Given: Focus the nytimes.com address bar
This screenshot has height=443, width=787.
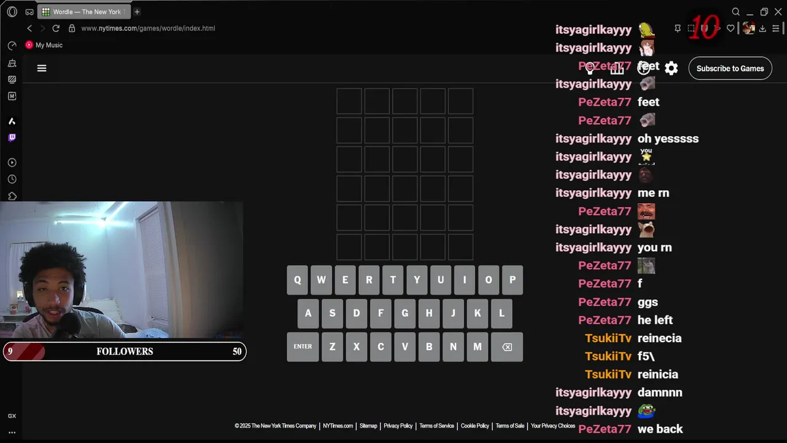Looking at the screenshot, I should (148, 28).
